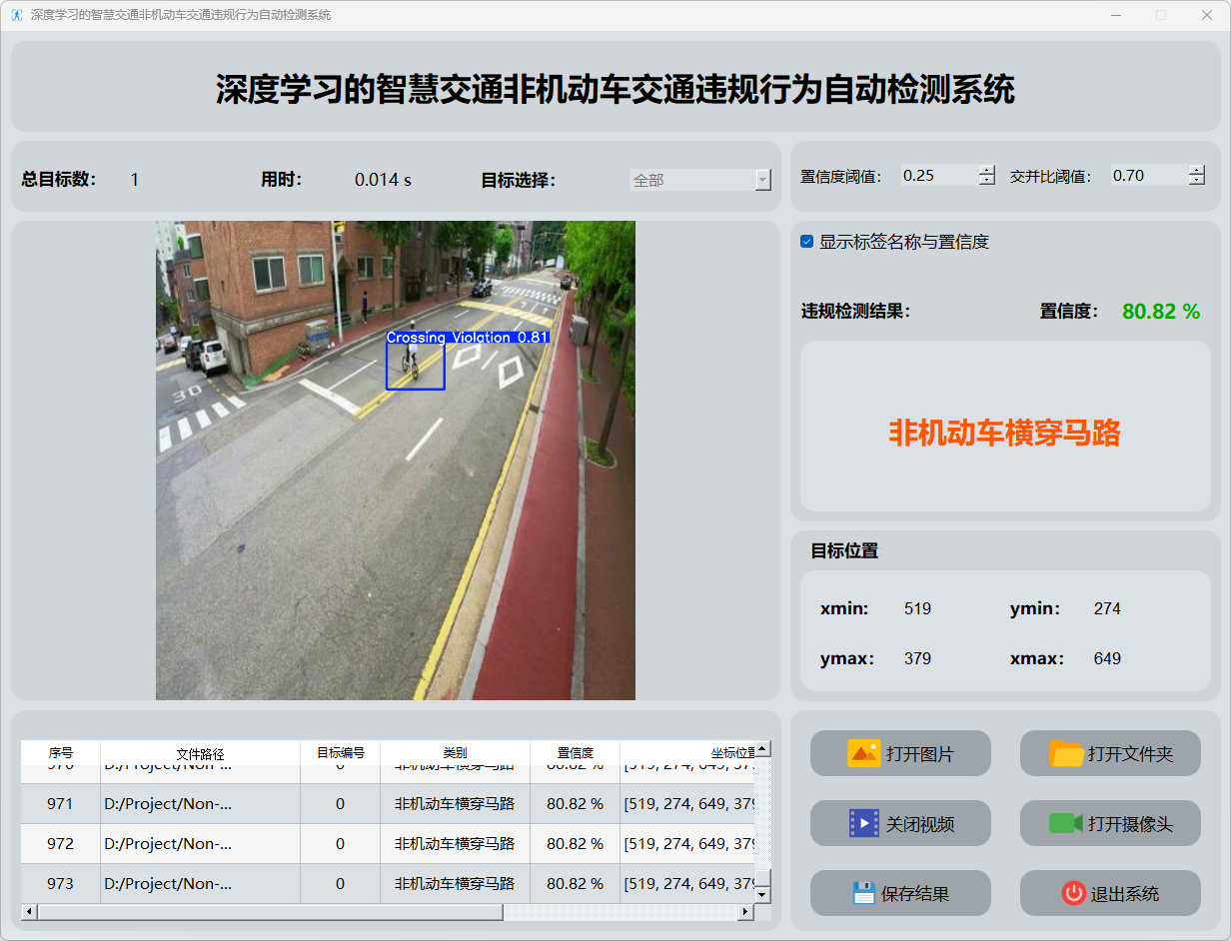Increase the confidence threshold value
Viewport: 1231px width, 941px height.
(x=987, y=170)
